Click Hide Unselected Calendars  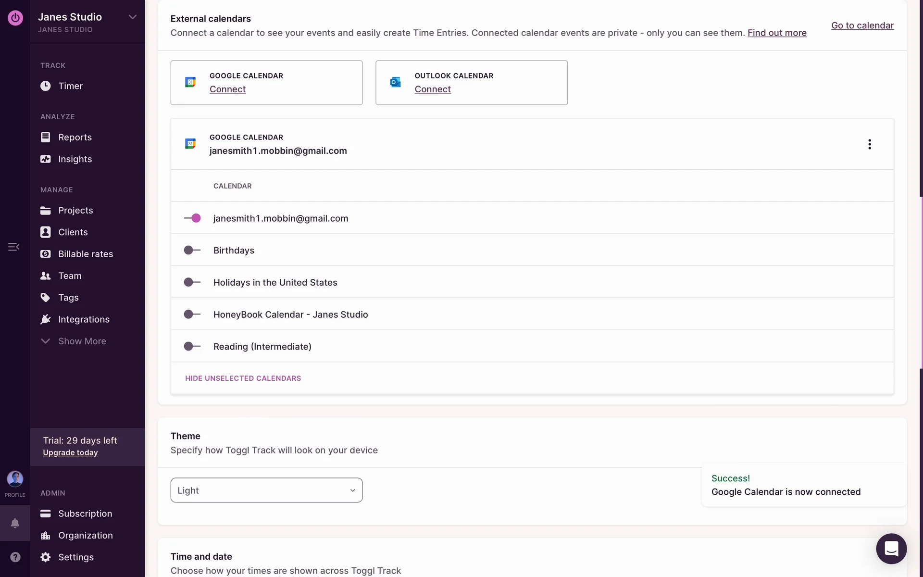243,378
